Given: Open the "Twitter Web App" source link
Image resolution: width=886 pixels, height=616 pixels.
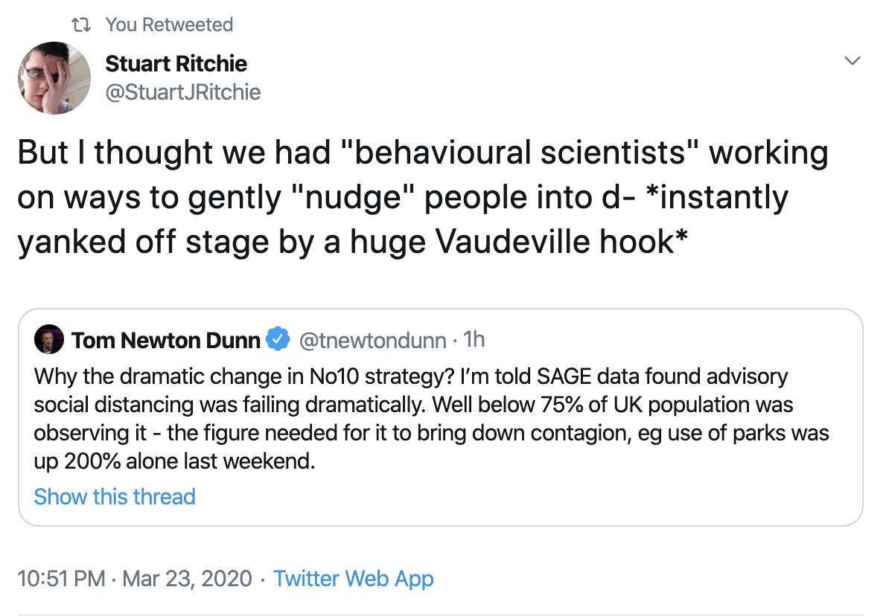Looking at the screenshot, I should pyautogui.click(x=354, y=579).
